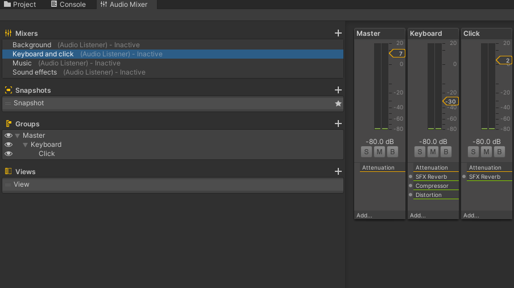Select the Sound effects mixer
The image size is (514, 288).
coord(173,72)
